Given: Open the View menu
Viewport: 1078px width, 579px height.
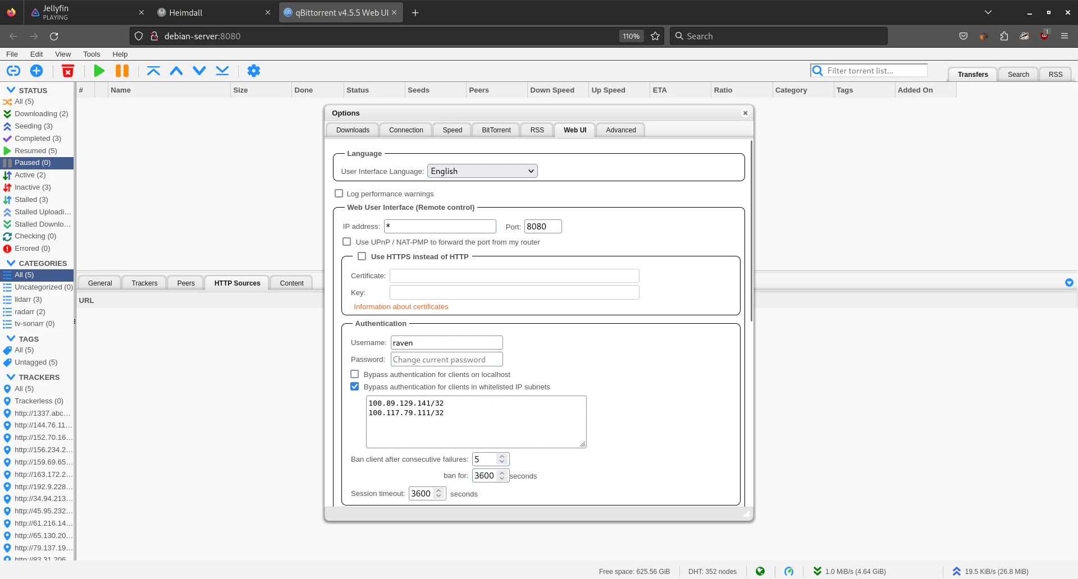Looking at the screenshot, I should coord(63,54).
